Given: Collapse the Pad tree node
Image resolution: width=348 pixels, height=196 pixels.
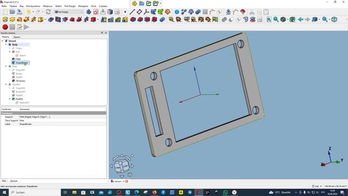Looking at the screenshot, I should (10, 52).
